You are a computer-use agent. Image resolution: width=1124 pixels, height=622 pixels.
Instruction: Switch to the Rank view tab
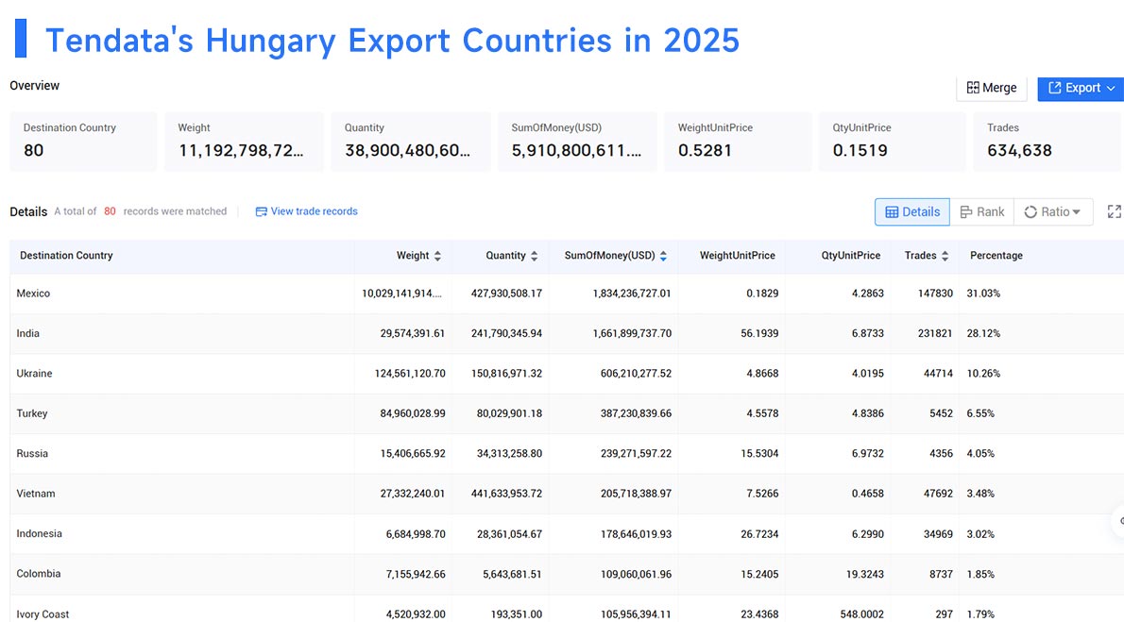(x=982, y=212)
